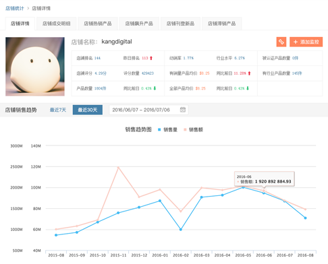Click the green down arrow in 产品数量 row
The width and height of the screenshot is (328, 264).
coord(155,88)
